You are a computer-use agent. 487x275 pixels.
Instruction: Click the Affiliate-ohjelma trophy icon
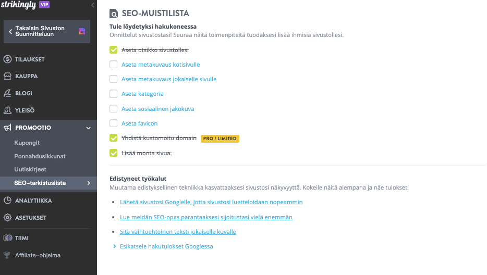[7, 255]
